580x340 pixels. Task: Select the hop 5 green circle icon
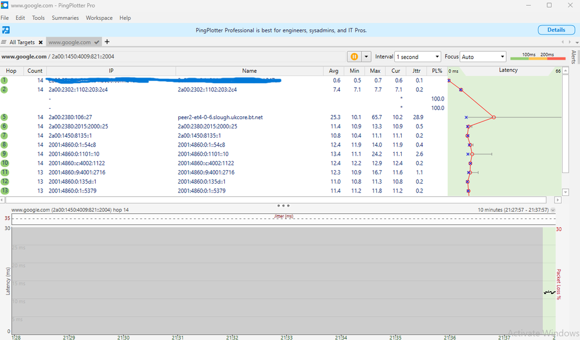point(5,117)
